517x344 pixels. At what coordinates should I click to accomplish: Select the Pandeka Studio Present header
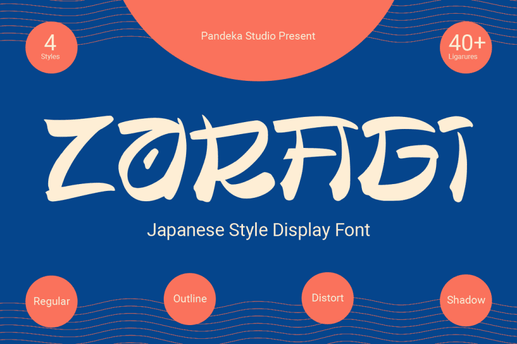(257, 36)
